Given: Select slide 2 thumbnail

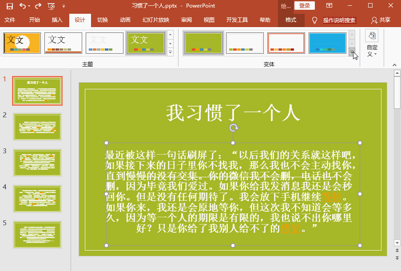Looking at the screenshot, I should (x=37, y=127).
